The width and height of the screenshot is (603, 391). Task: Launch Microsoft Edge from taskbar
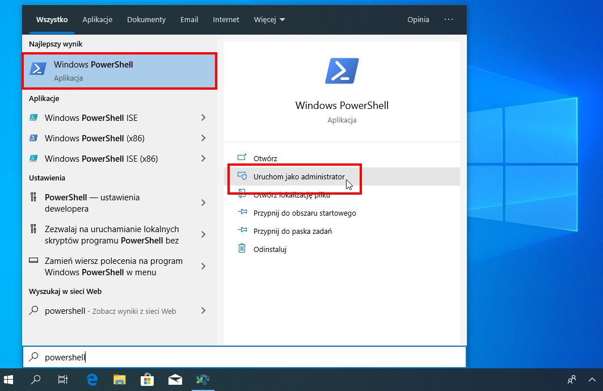click(92, 380)
